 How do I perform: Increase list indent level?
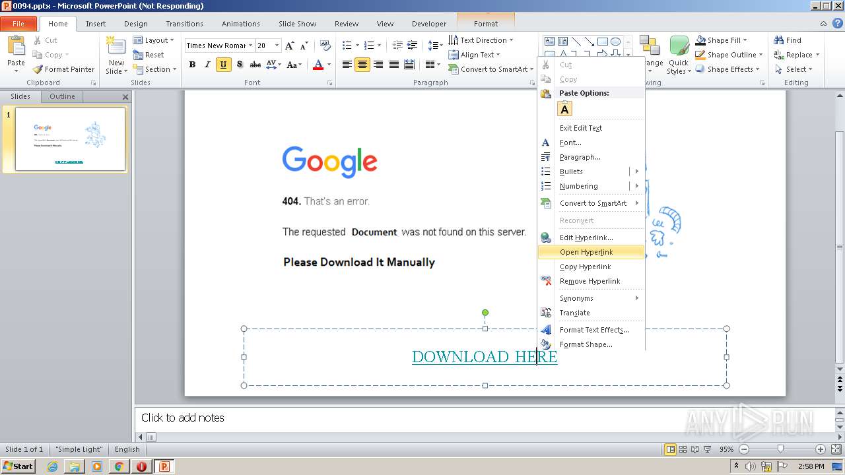pos(412,46)
